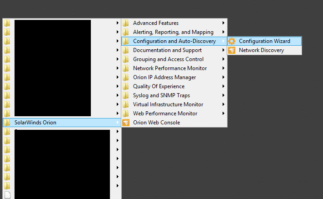Click the SolarWinds Orion folder icon
Viewport: 323px width, 199px height.
click(7, 123)
